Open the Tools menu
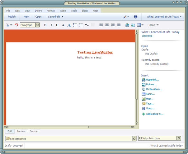Screen dimensions: 188x154 [74, 11]
